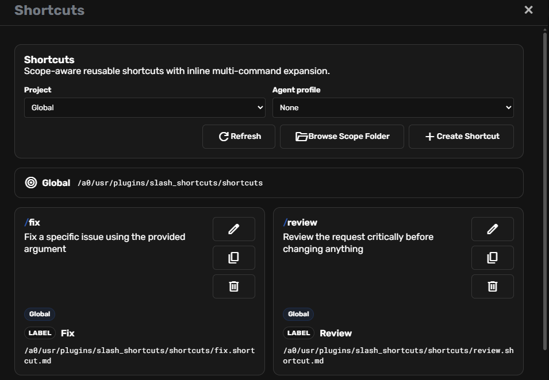Click the vertical scrollbar of the dialog

544,191
